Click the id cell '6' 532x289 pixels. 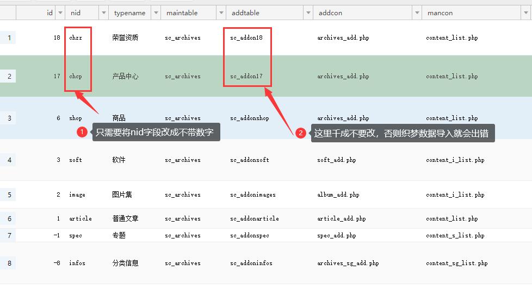58,118
